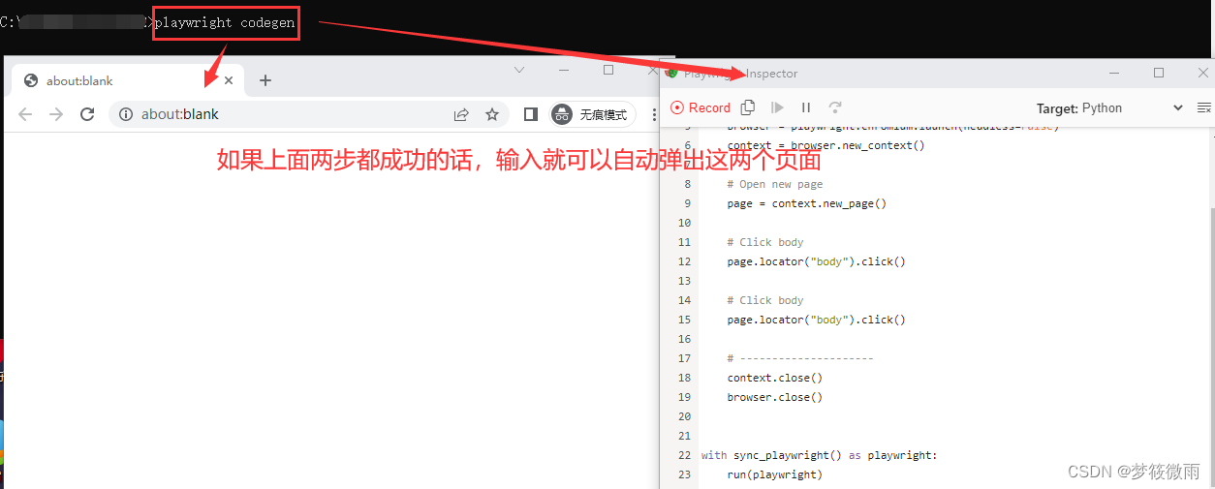This screenshot has height=489, width=1215.
Task: Open a new tab with the plus button
Action: [x=265, y=80]
